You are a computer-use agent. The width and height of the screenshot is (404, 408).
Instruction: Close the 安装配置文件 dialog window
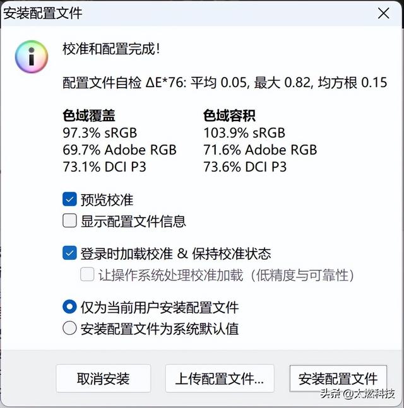383,13
